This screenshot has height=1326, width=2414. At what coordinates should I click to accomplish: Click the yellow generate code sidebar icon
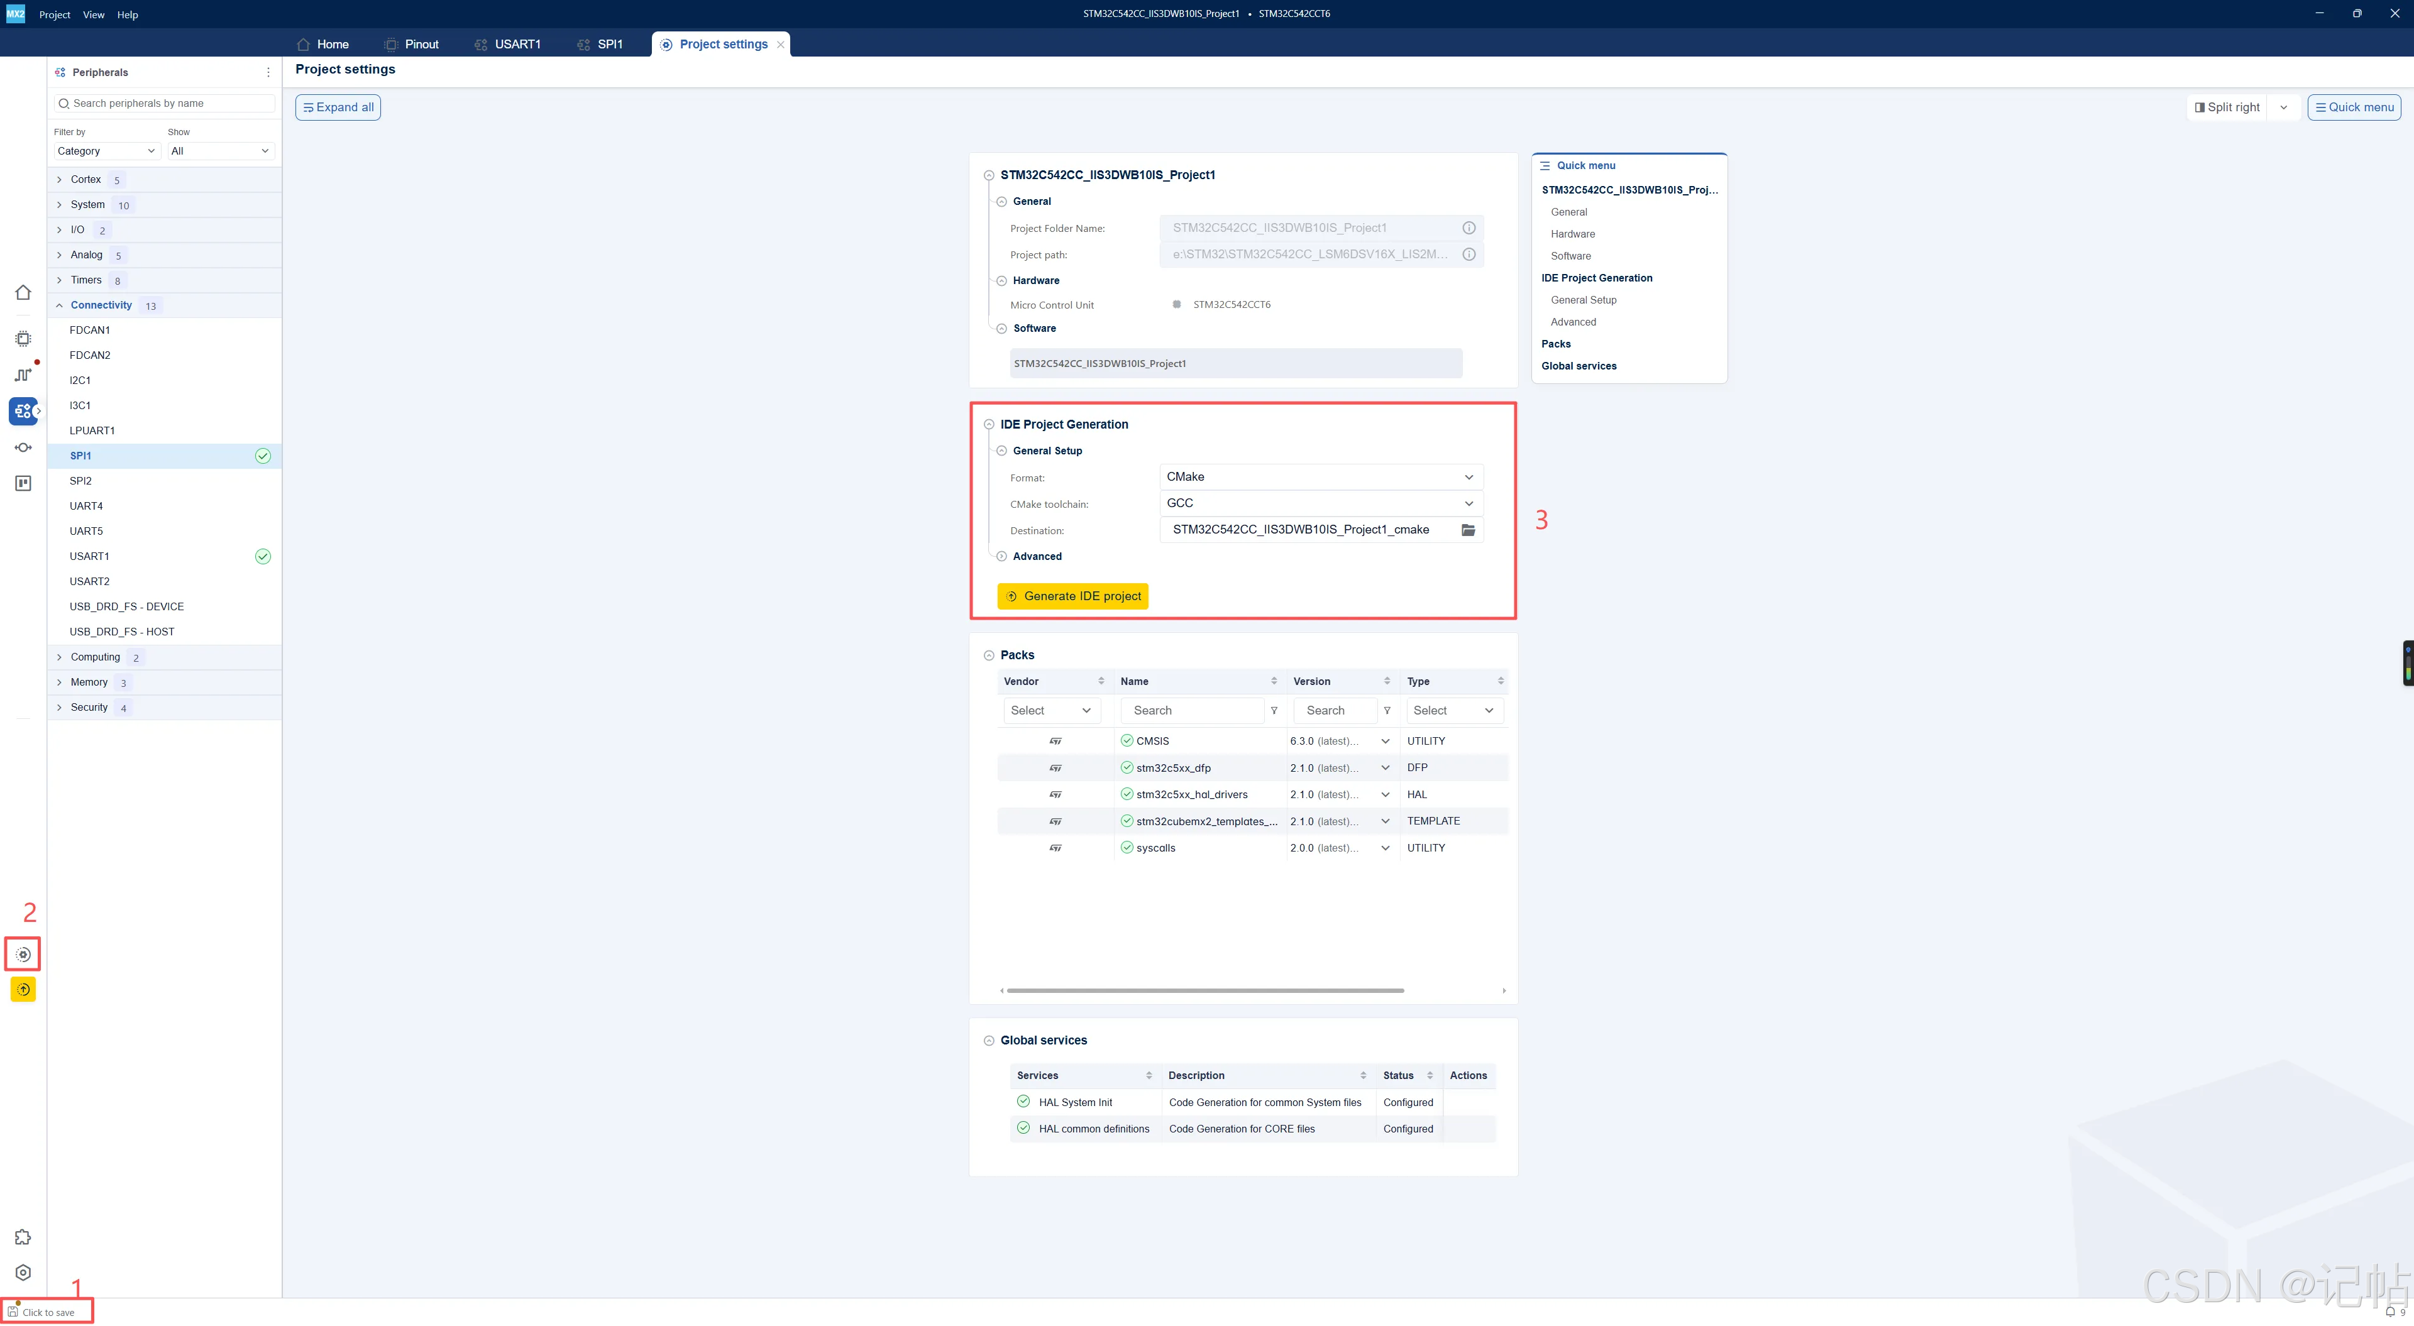23,990
